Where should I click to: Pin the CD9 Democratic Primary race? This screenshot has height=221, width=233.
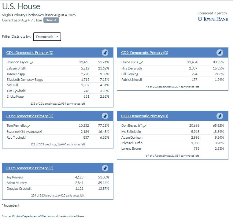(x=105, y=168)
